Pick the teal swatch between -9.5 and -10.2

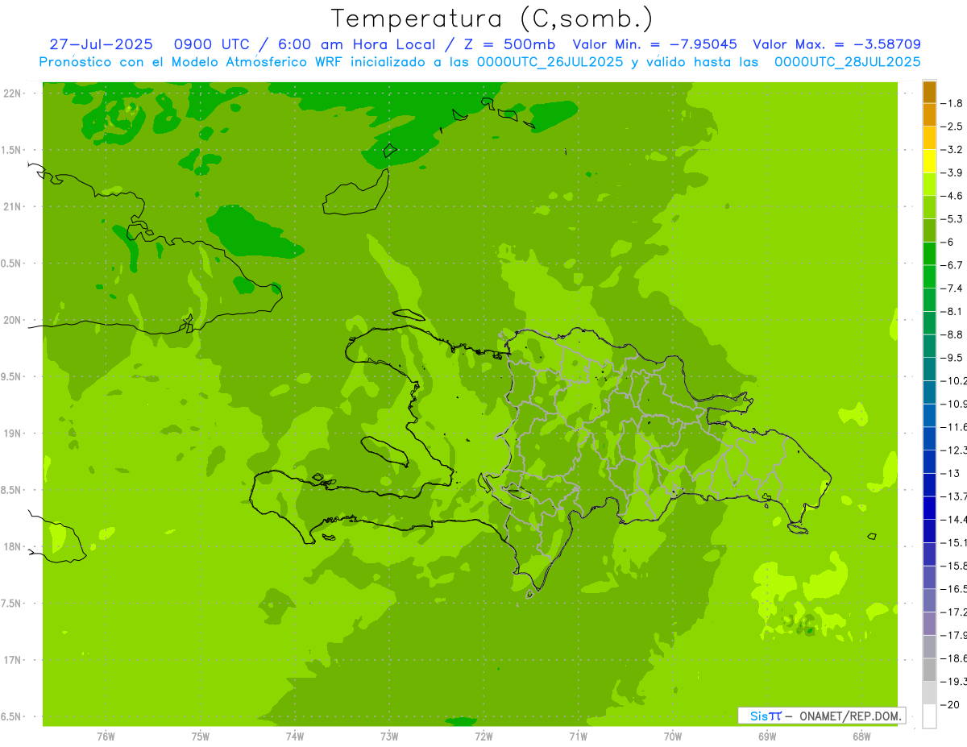click(930, 369)
